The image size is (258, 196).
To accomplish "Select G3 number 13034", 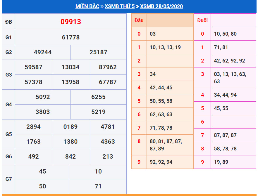I will click(x=70, y=67).
